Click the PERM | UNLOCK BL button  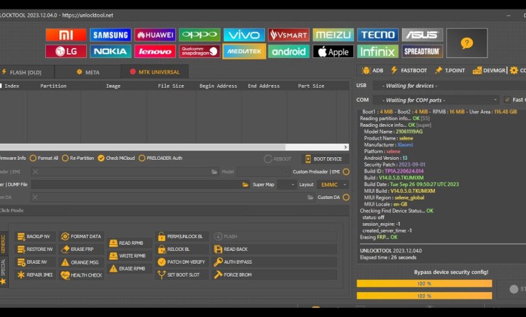point(182,237)
